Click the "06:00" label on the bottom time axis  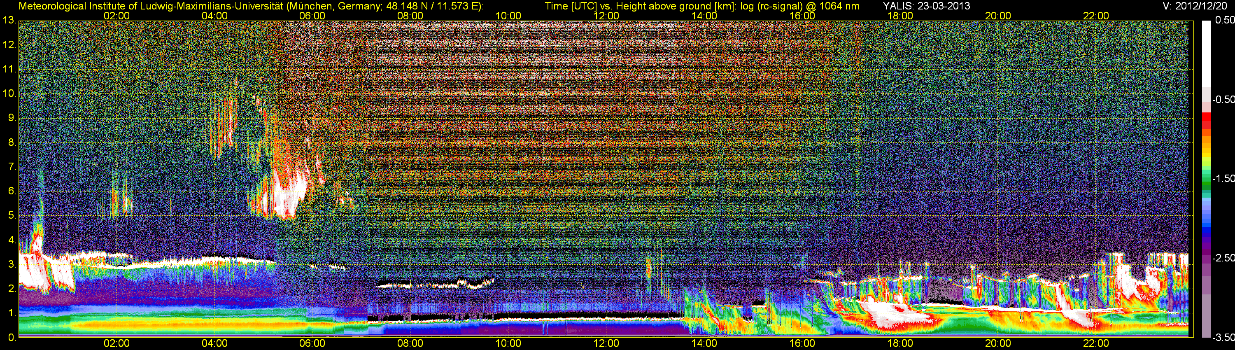(x=312, y=343)
